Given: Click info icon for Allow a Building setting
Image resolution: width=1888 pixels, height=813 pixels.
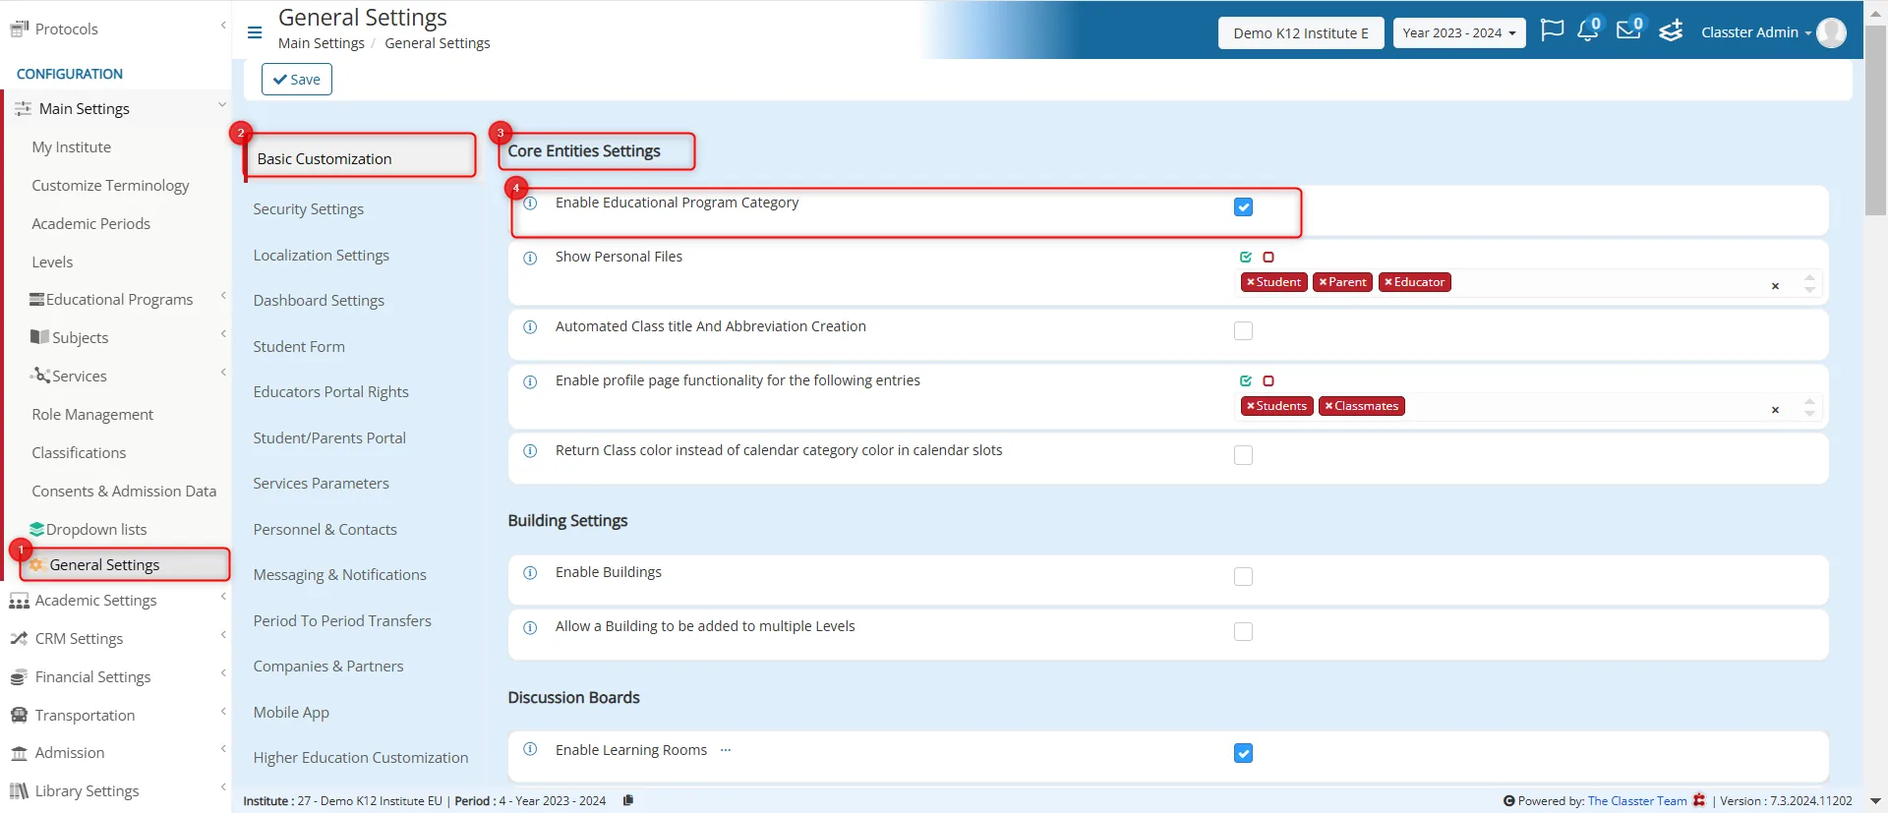Looking at the screenshot, I should coord(530,627).
